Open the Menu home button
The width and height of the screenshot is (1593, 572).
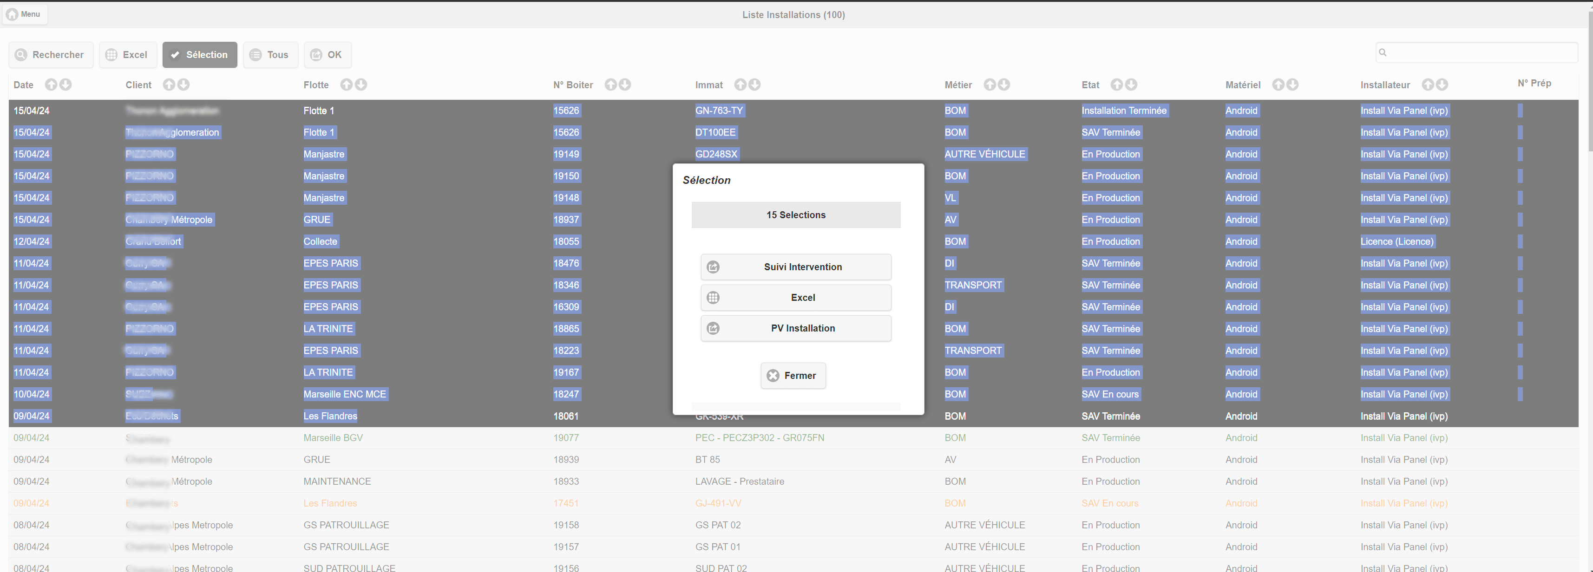(25, 14)
